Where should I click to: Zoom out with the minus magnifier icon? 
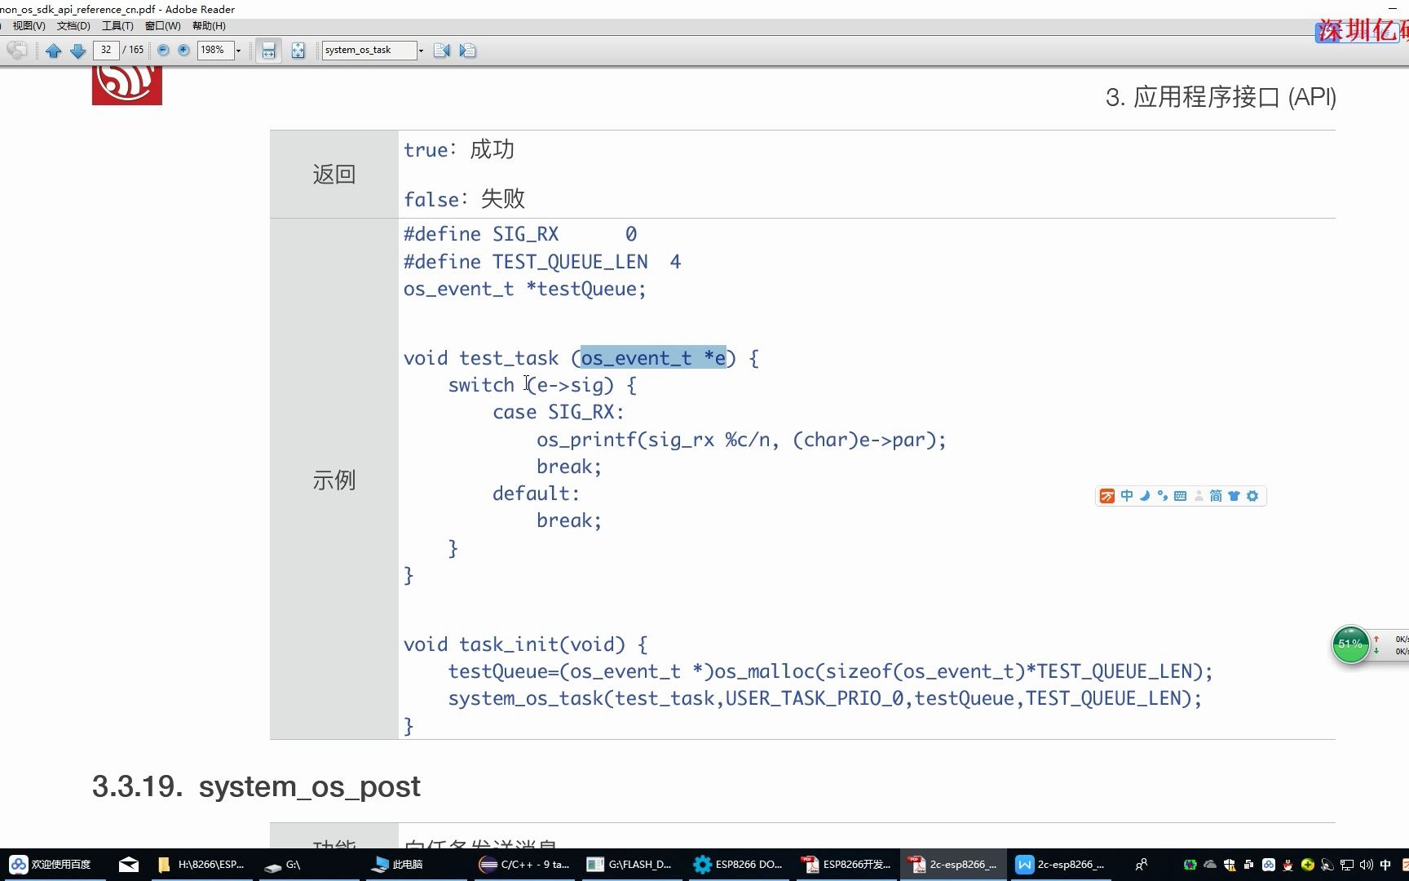[163, 50]
